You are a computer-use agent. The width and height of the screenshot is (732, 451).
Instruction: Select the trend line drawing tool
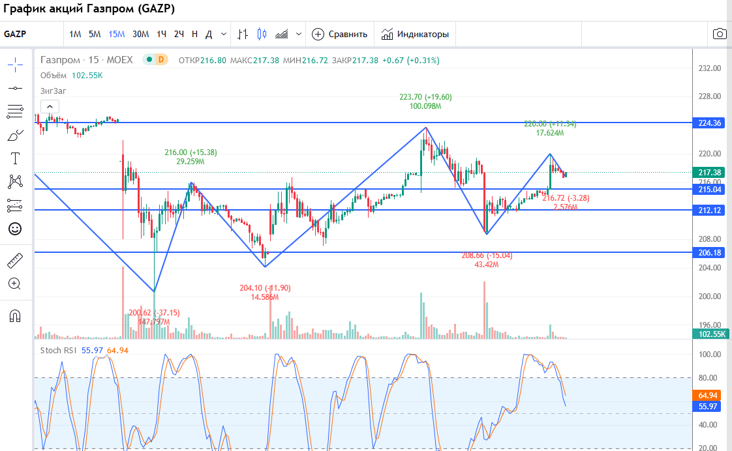tap(15, 88)
